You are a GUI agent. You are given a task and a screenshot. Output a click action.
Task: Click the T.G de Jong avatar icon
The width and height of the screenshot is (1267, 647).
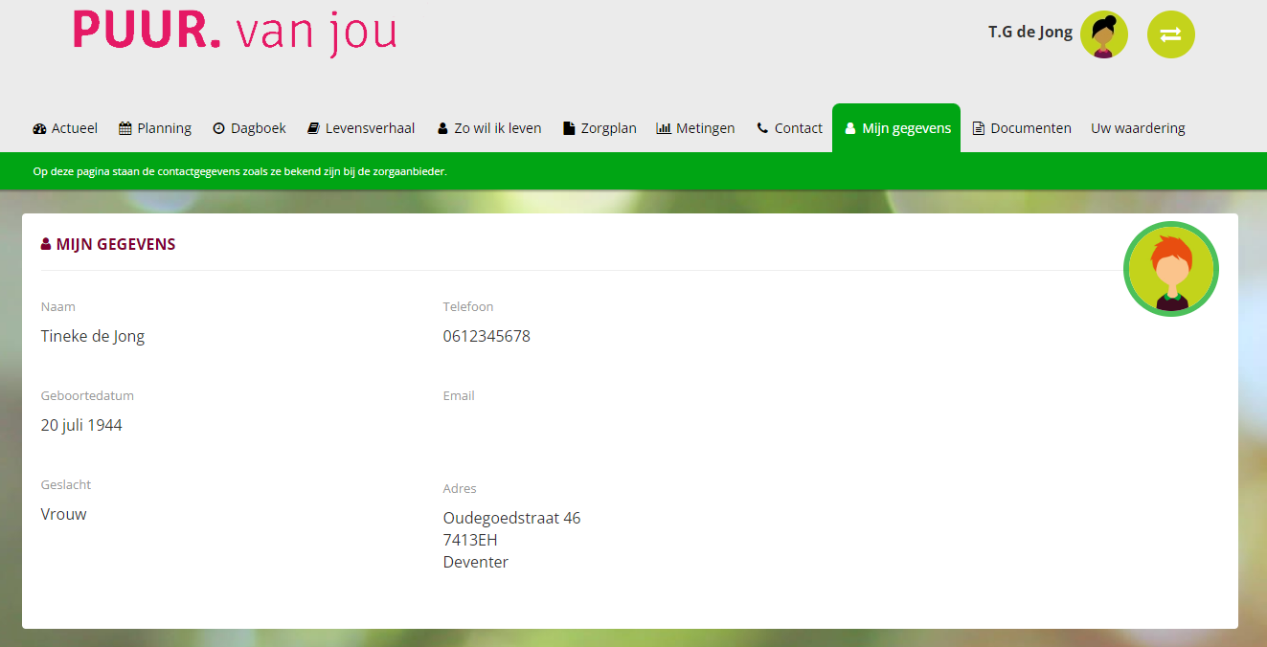pos(1103,34)
